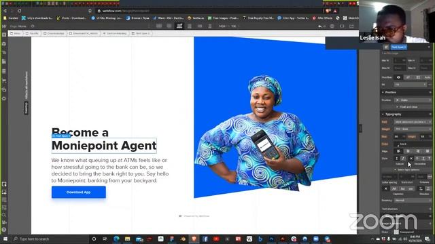Viewport: 435px width, 244px height.
Task: Toggle italic text style
Action: point(403,158)
